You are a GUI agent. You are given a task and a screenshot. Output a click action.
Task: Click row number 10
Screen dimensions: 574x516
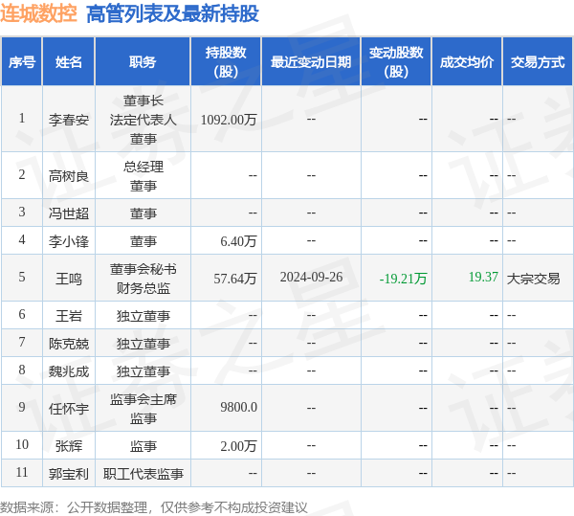click(x=22, y=444)
